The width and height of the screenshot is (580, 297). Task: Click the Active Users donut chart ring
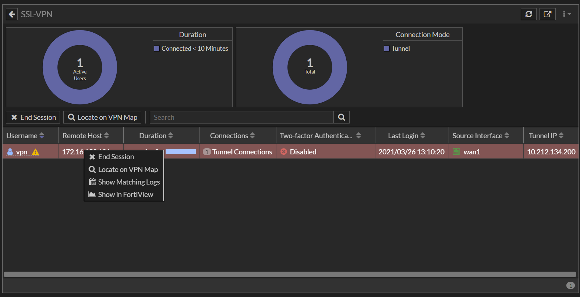[x=50, y=67]
